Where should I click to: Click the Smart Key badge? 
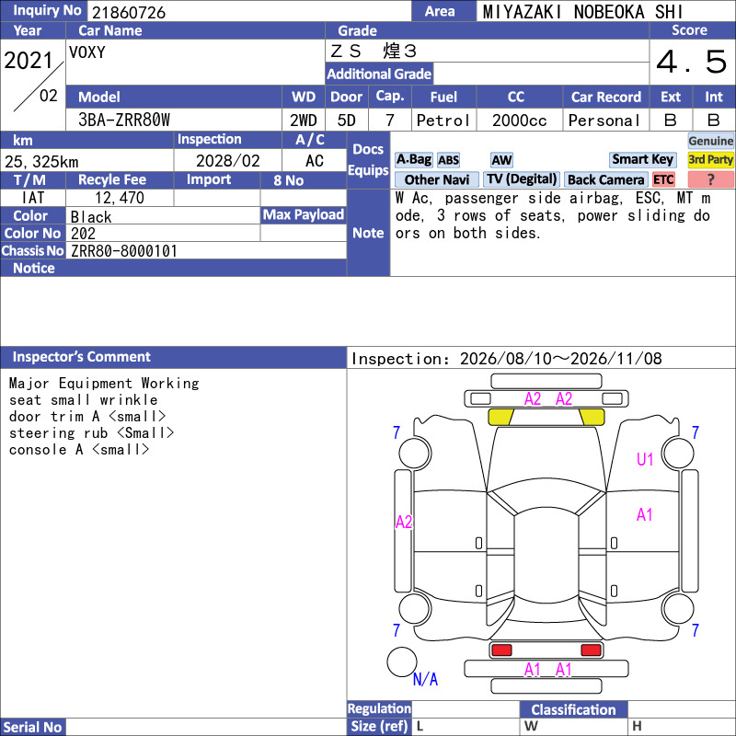(642, 160)
